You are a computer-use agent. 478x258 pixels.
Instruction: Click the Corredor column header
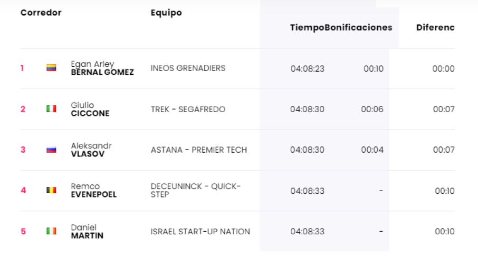pyautogui.click(x=41, y=13)
